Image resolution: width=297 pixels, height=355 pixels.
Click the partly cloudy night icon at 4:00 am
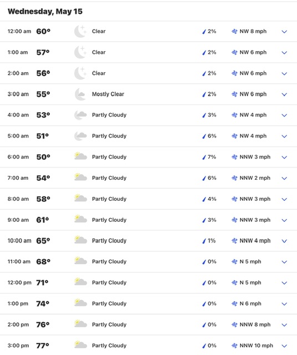[x=80, y=115]
